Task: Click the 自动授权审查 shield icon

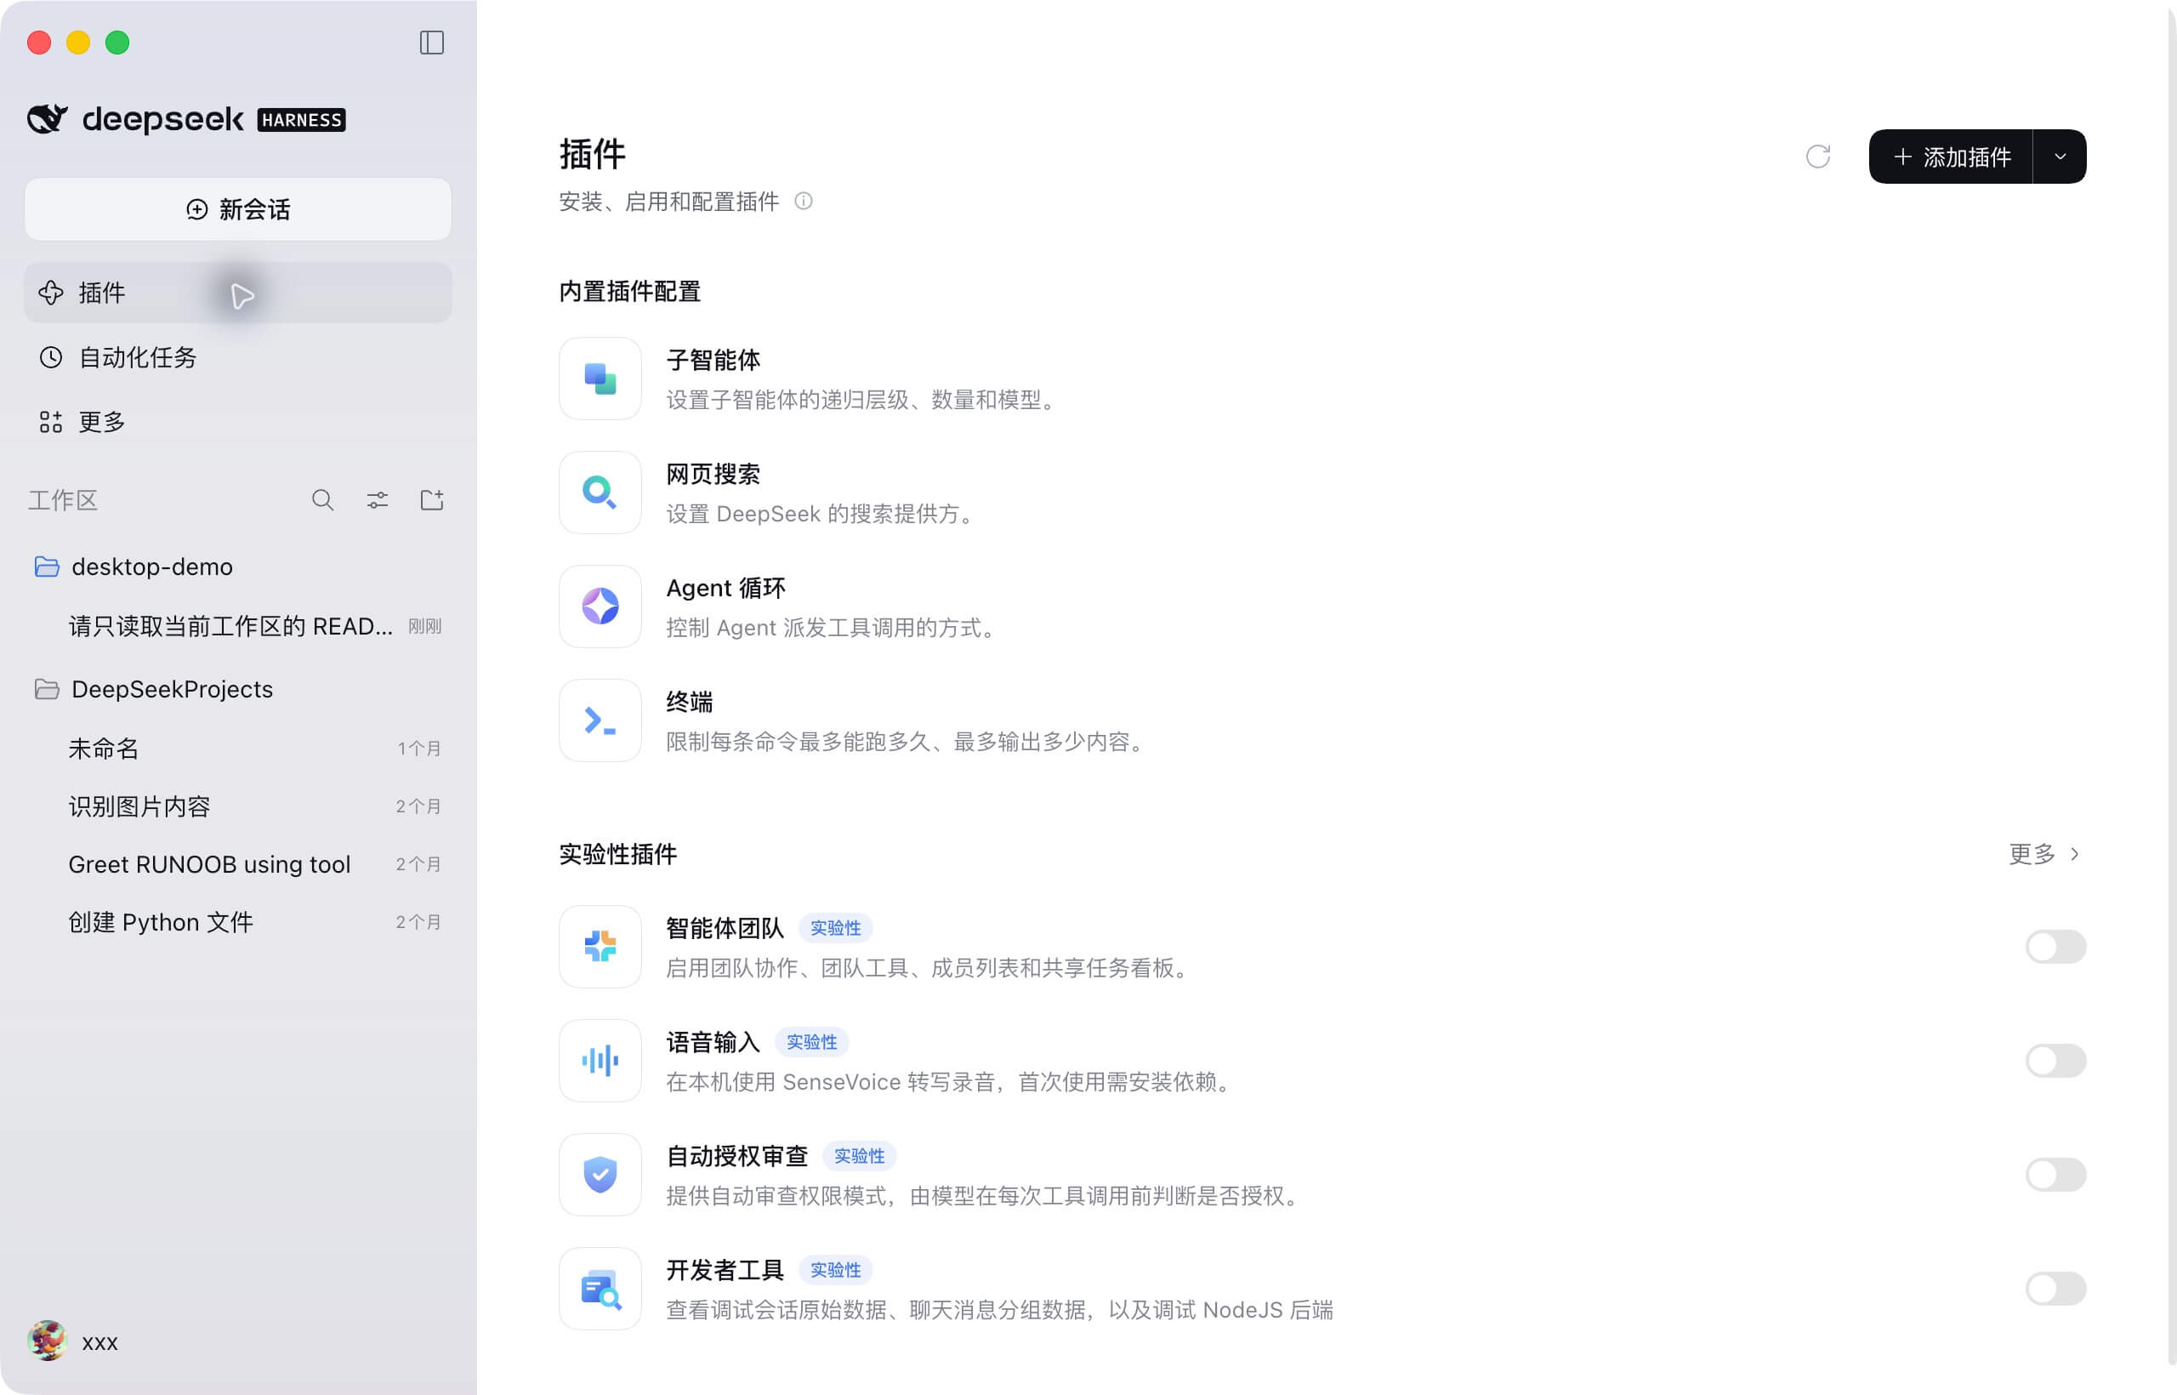Action: tap(600, 1175)
